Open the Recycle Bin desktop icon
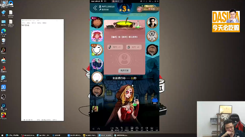This screenshot has width=245, height=137. coord(3,41)
